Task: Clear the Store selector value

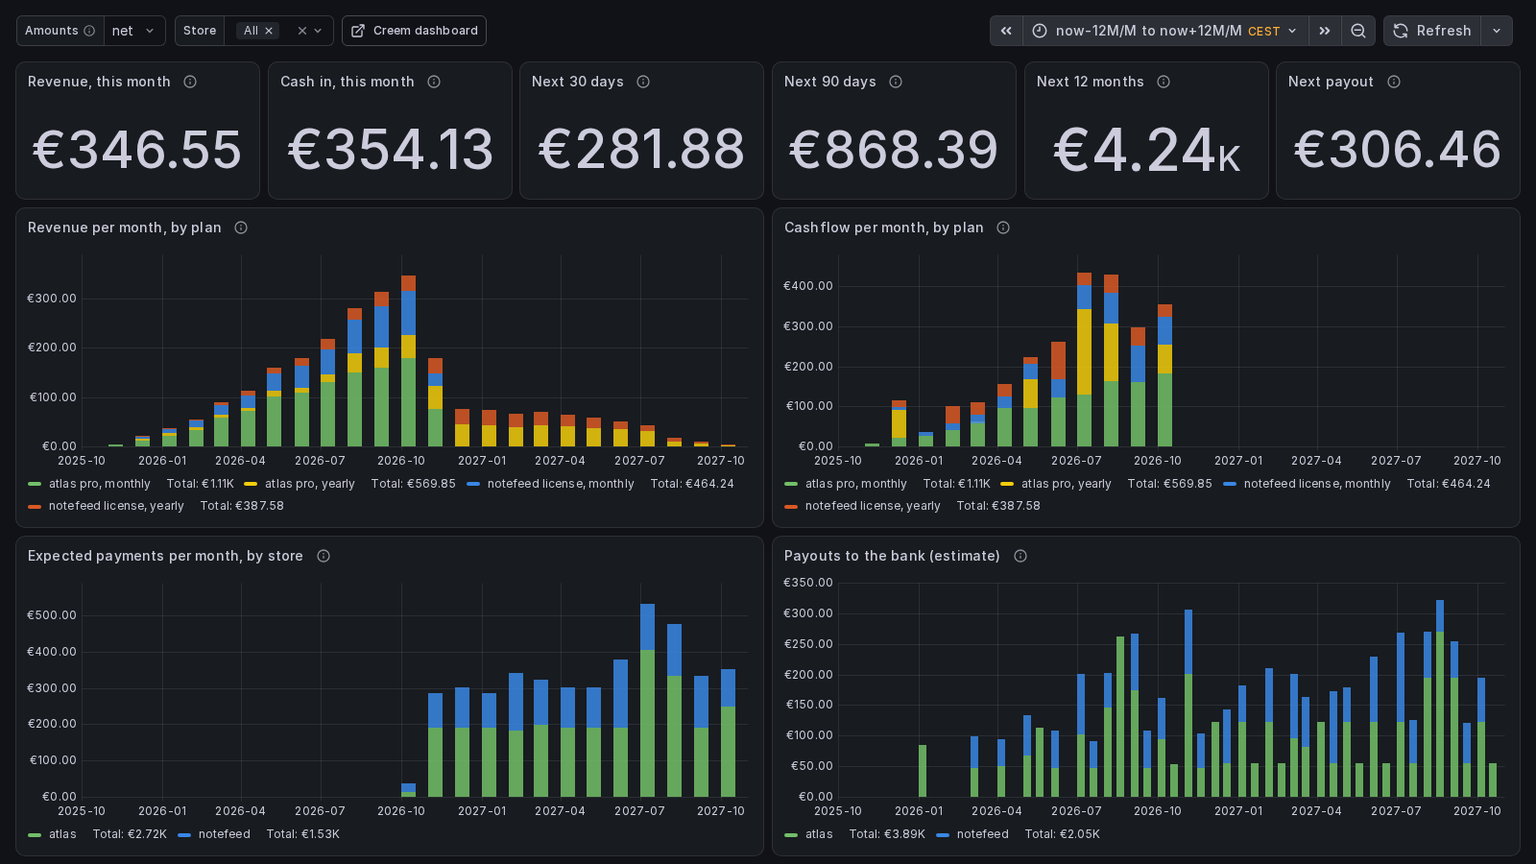Action: (x=301, y=31)
